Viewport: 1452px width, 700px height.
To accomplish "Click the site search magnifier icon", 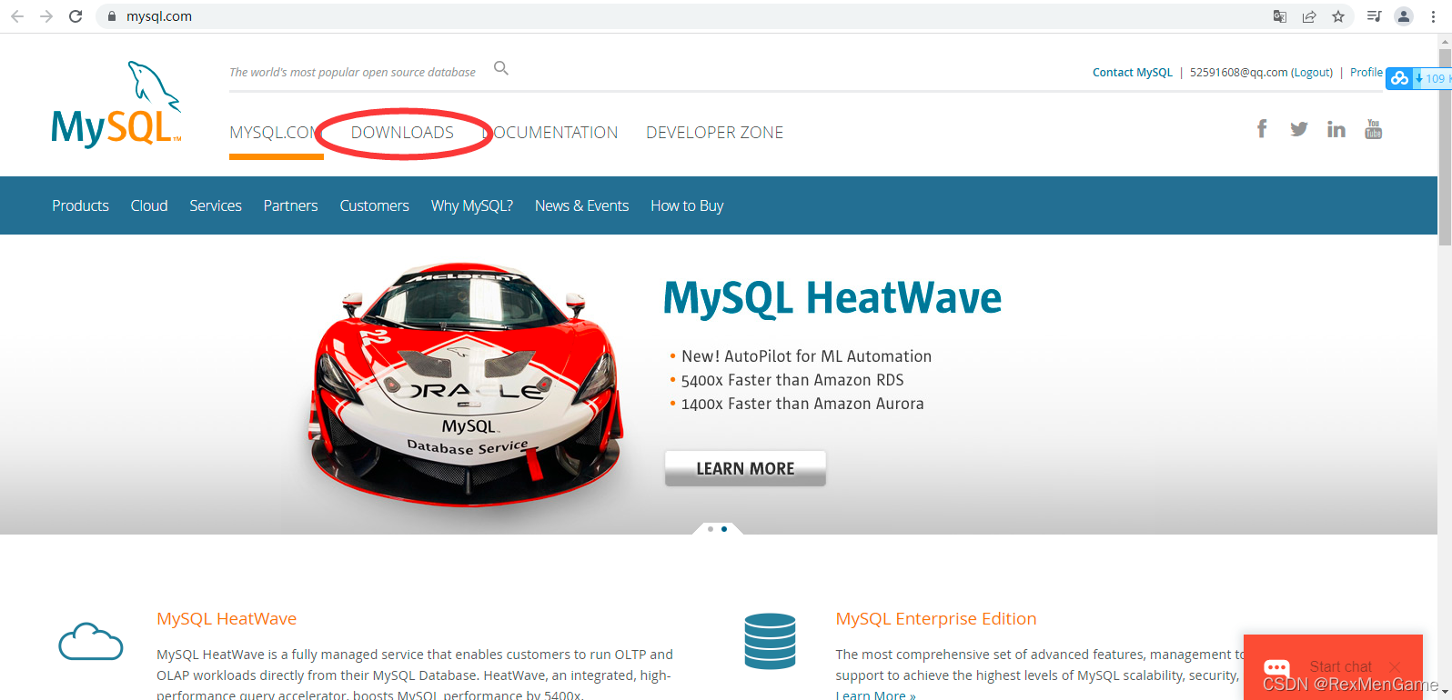I will [x=501, y=68].
